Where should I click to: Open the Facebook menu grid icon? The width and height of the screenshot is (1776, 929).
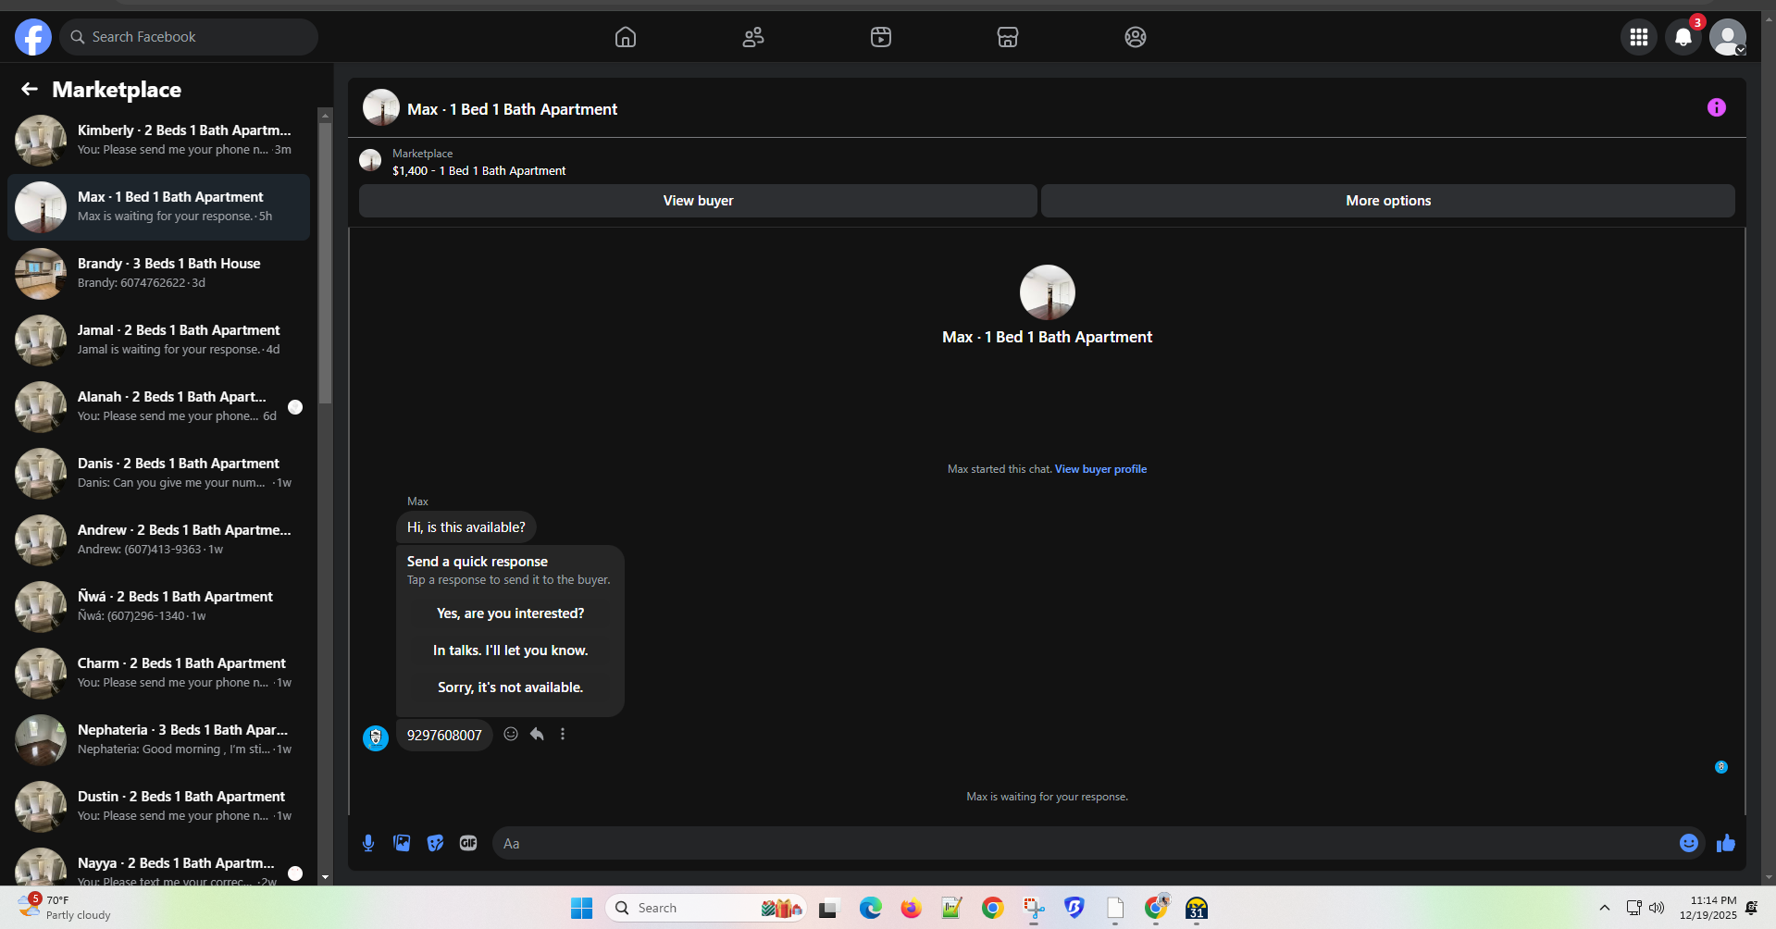(x=1639, y=37)
